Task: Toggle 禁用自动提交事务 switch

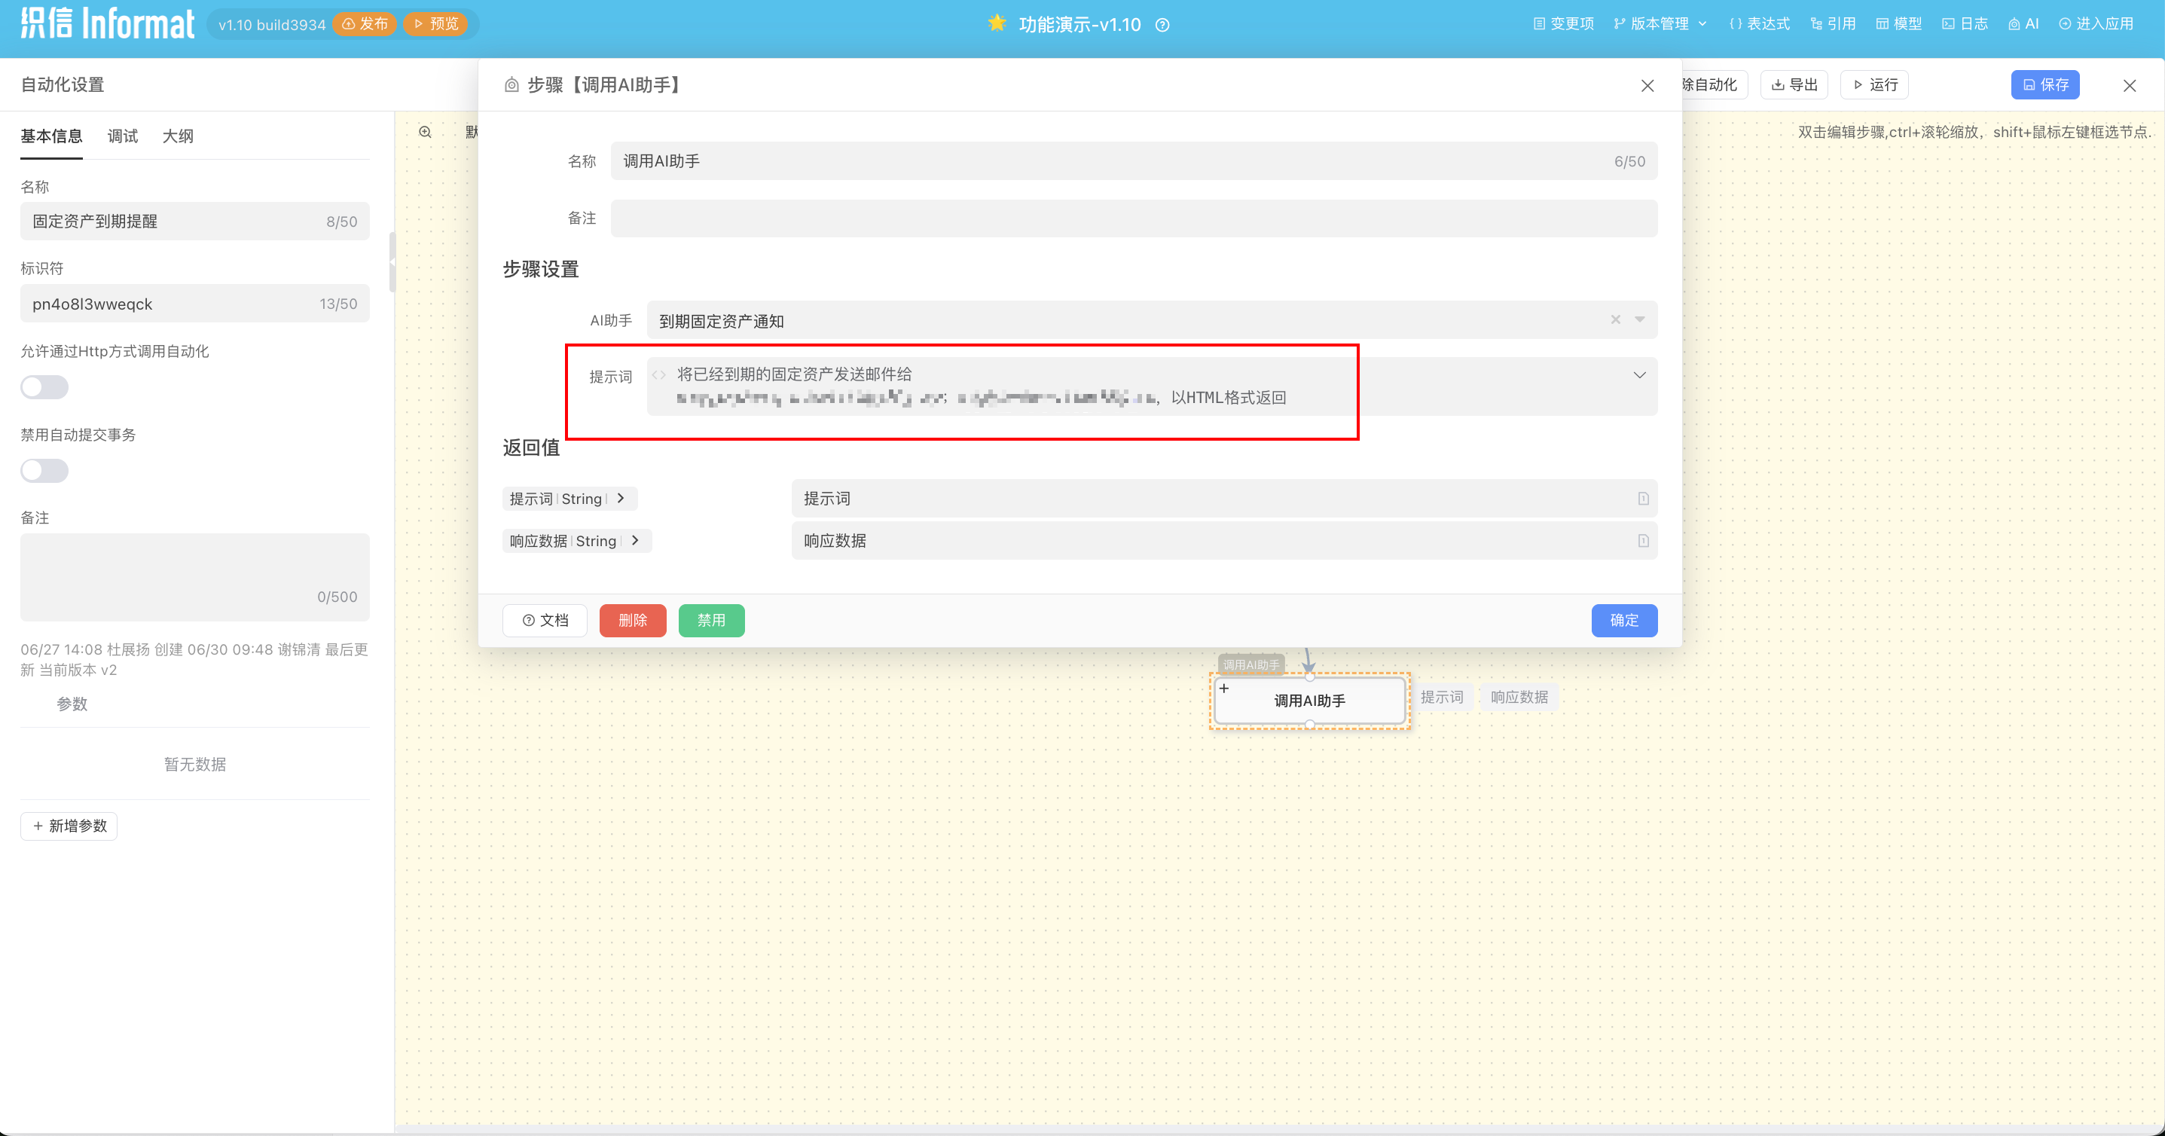Action: [x=44, y=471]
